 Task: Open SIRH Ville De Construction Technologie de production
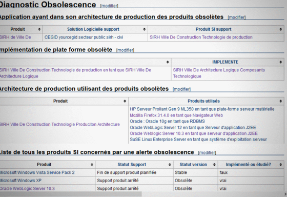coord(201,37)
